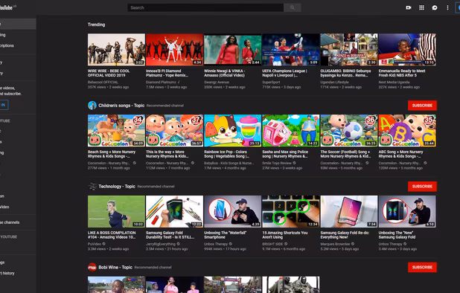Viewport: 460px width, 293px height.
Task: Open the Bobi Wine - Topic channel link
Action: [x=115, y=267]
